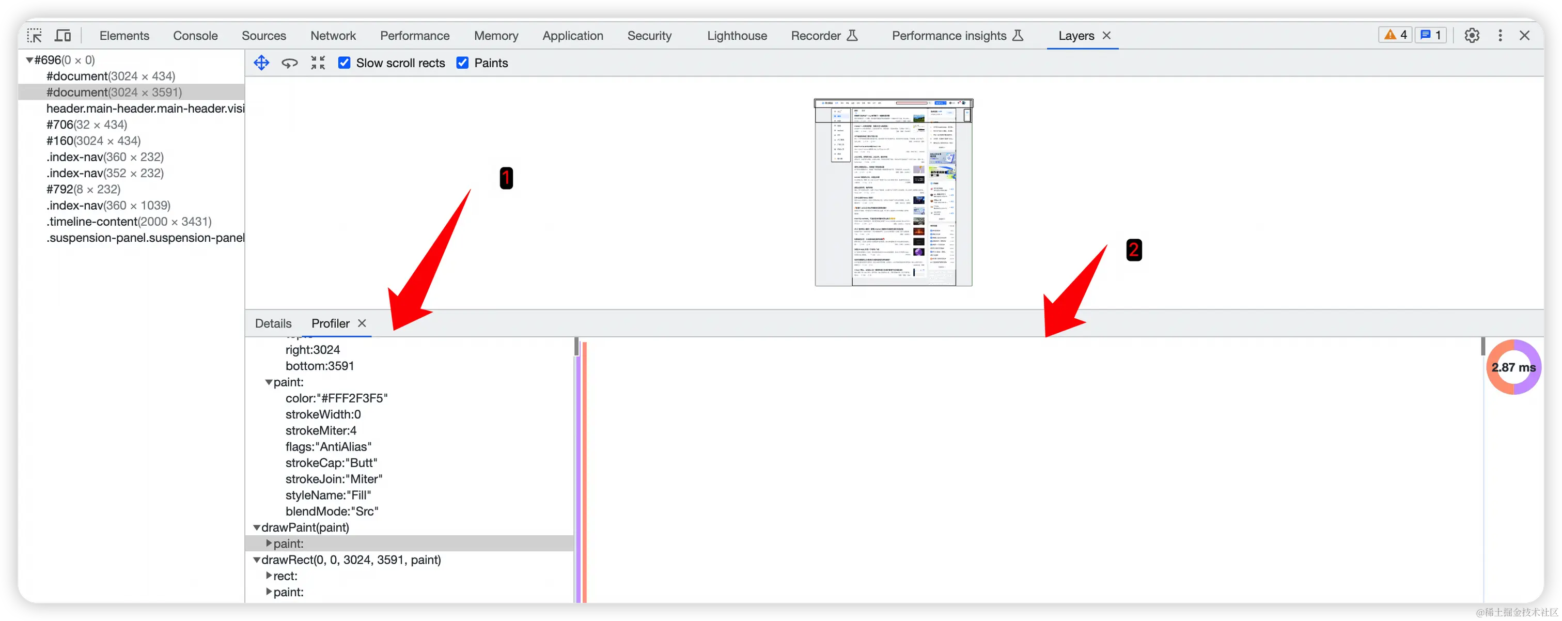Image resolution: width=1562 pixels, height=621 pixels.
Task: Select the Rotate mode tool
Action: click(289, 63)
